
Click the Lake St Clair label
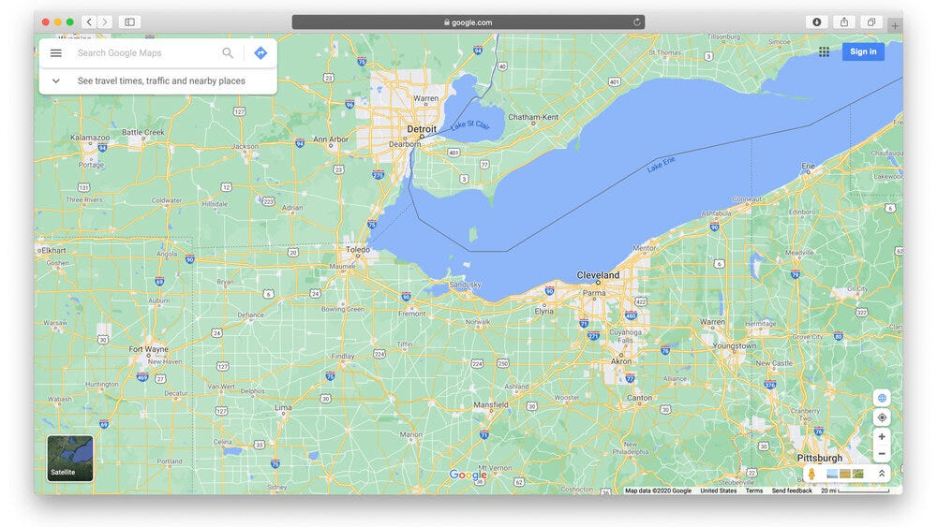pos(470,124)
